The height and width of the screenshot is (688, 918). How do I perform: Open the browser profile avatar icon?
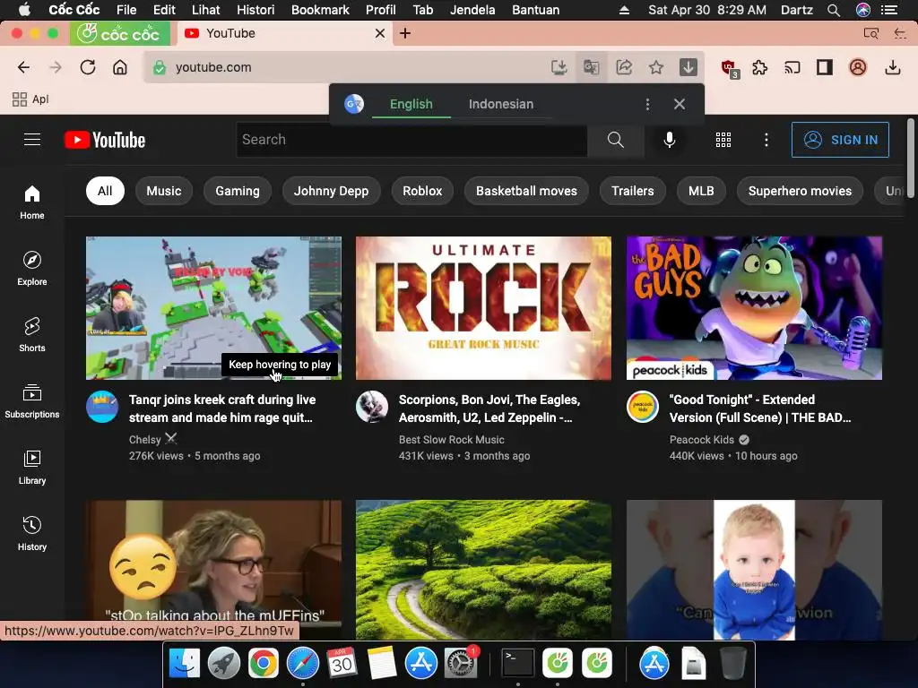point(858,67)
